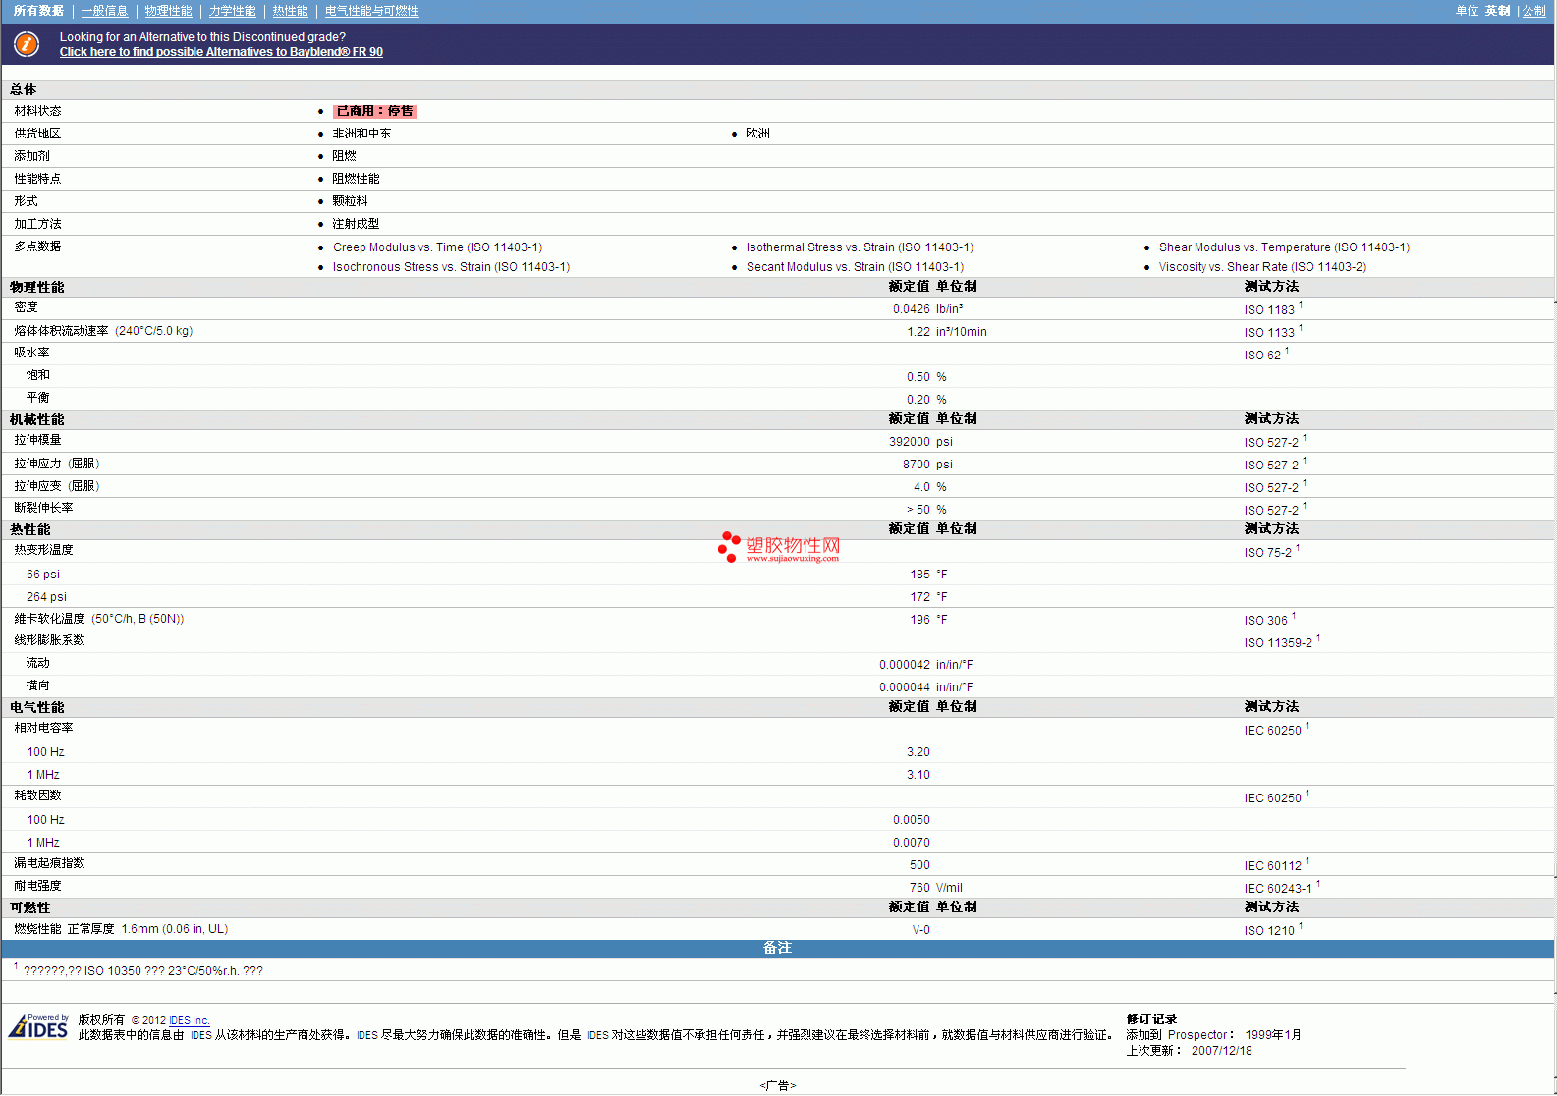Click ISO 62 water absorption method
This screenshot has width=1557, height=1096.
(x=1262, y=355)
